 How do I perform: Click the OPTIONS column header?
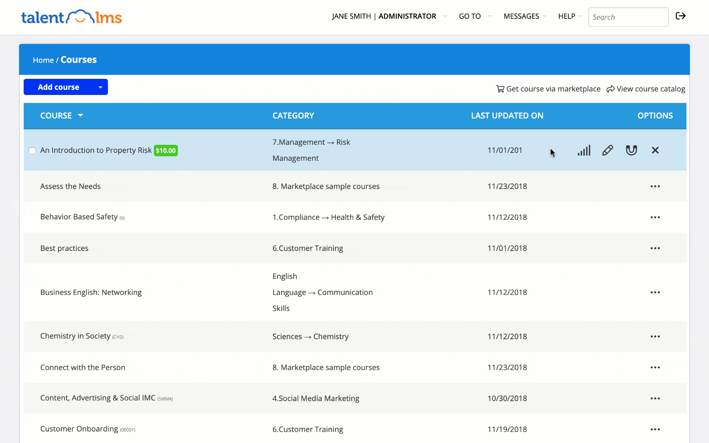pos(655,116)
